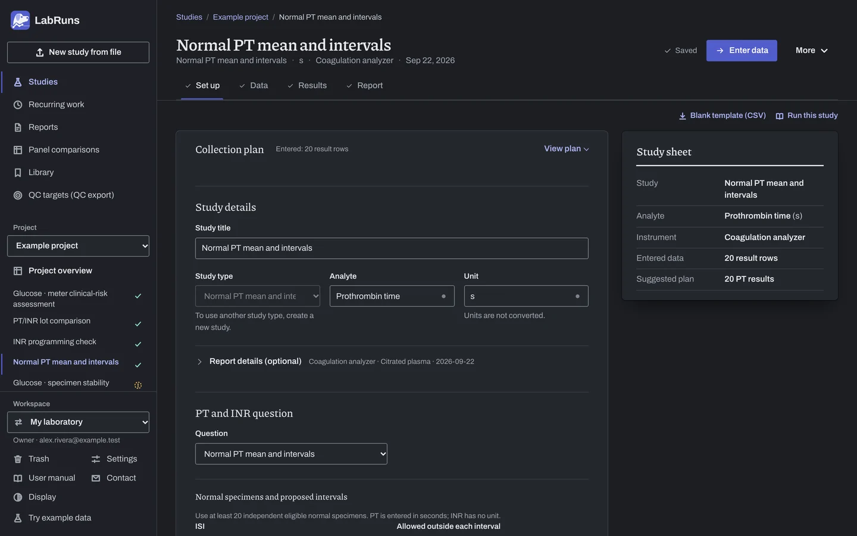The height and width of the screenshot is (536, 857).
Task: Click the Contact envelope icon
Action: click(96, 478)
